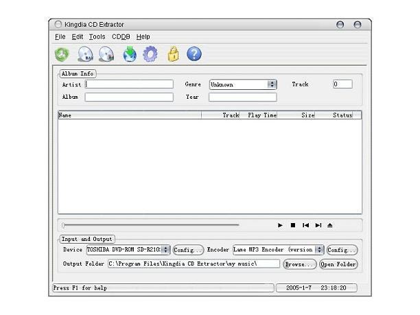Image resolution: width=420 pixels, height=315 pixels.
Task: Click in the Album input field
Action: pos(129,97)
